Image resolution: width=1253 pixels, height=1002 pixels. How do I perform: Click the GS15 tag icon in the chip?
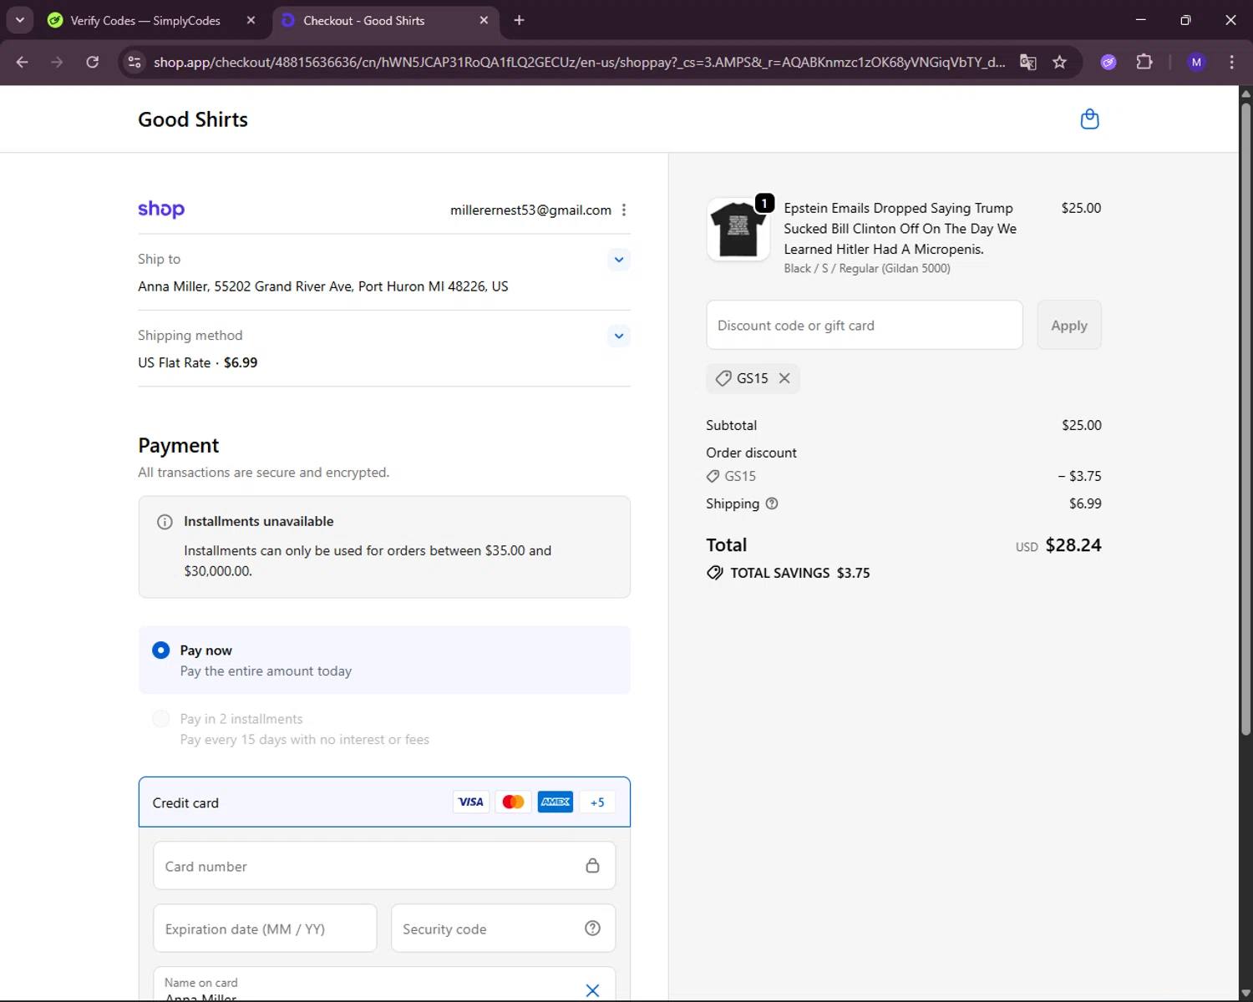(x=723, y=378)
